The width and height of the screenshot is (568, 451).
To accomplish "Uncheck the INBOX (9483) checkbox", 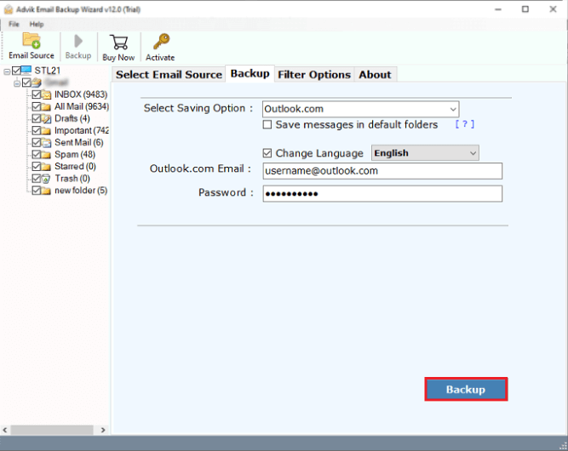I will click(x=37, y=94).
